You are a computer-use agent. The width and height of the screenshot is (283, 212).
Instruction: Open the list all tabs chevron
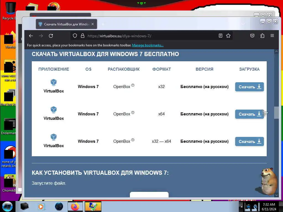243,24
